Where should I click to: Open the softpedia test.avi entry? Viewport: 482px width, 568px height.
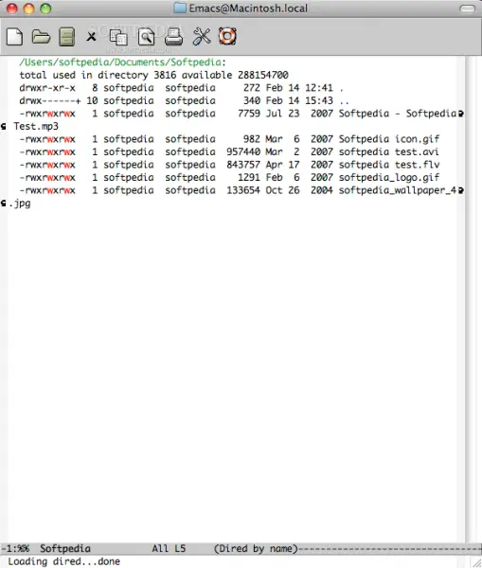click(x=388, y=151)
